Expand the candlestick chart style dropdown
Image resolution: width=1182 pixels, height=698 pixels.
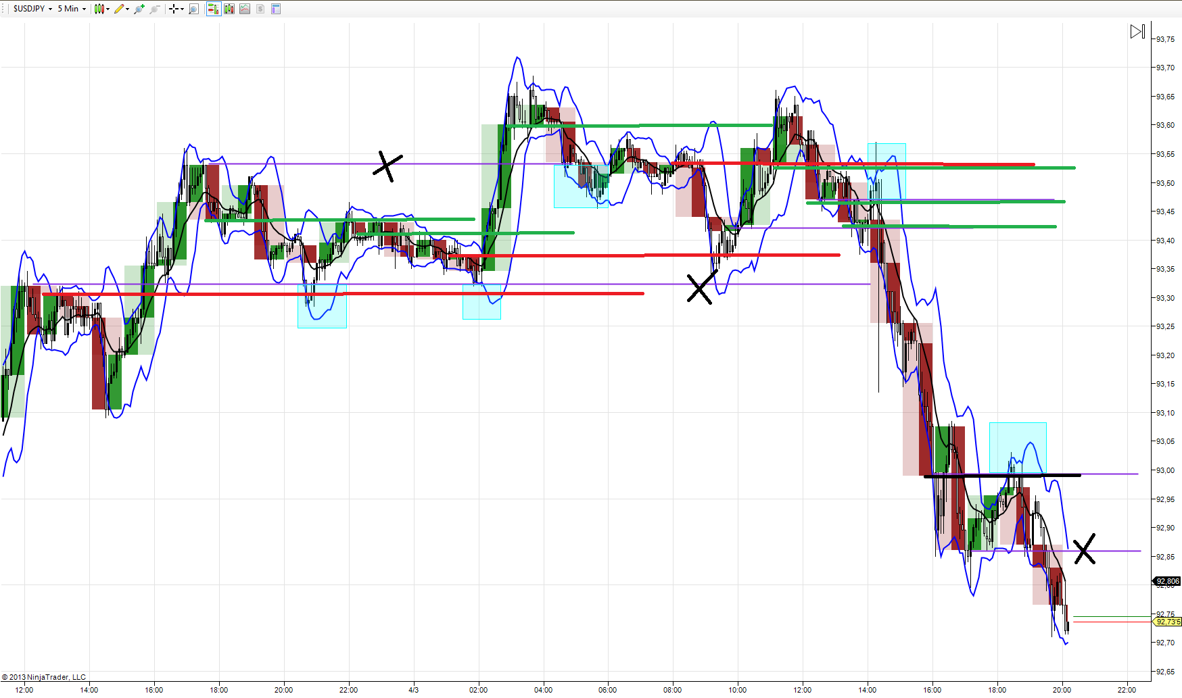tap(108, 9)
